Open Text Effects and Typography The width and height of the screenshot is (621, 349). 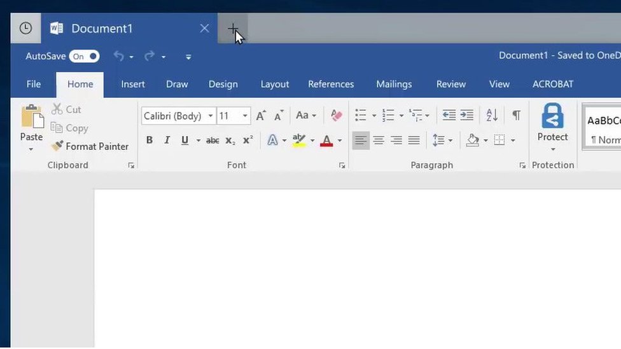(x=272, y=140)
